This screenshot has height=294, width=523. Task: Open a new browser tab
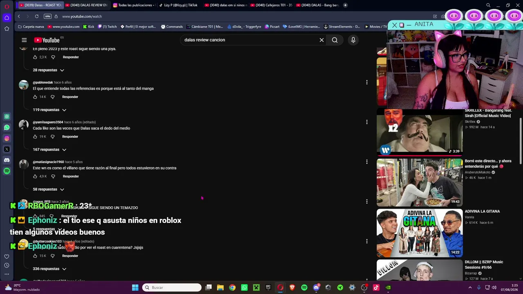[345, 5]
